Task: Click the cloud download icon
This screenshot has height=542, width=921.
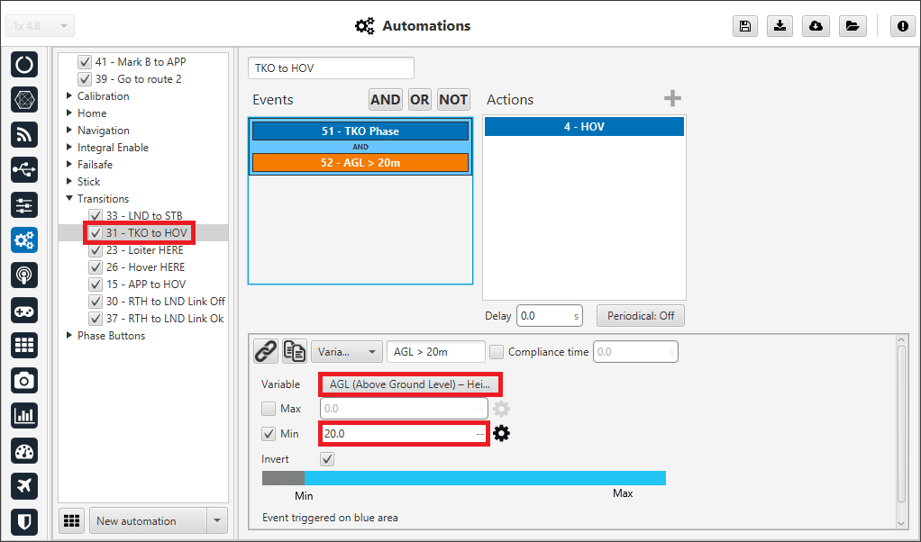Action: pos(816,26)
